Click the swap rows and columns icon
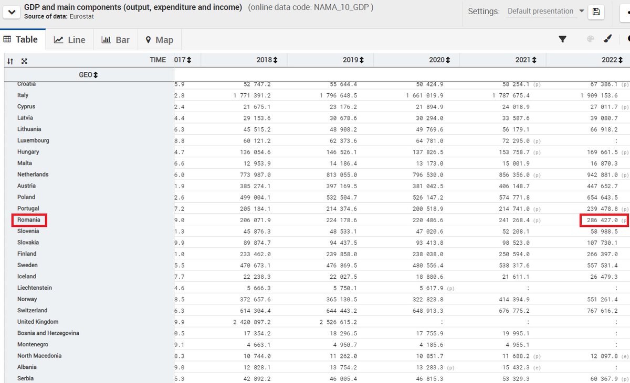Viewport: 630px width, 383px height. (10, 61)
